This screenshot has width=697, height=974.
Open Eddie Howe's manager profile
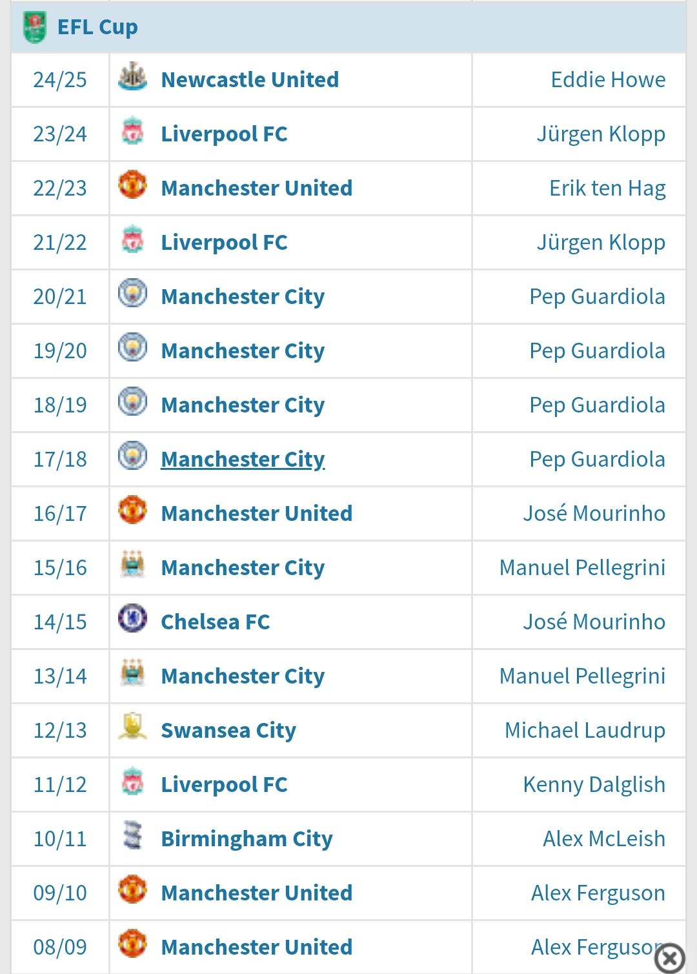608,80
